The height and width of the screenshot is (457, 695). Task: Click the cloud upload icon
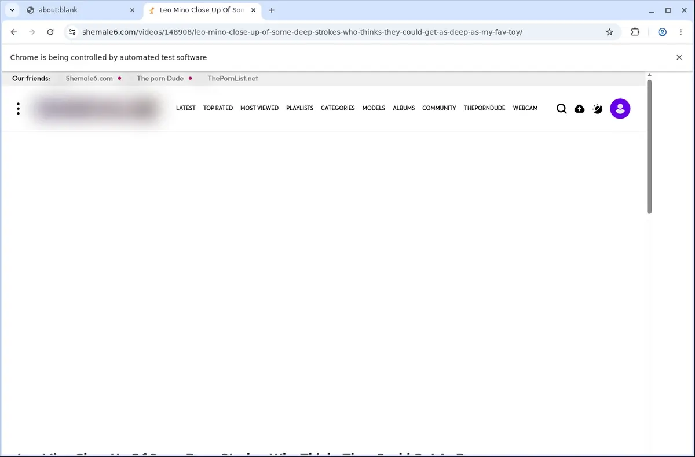coord(579,109)
